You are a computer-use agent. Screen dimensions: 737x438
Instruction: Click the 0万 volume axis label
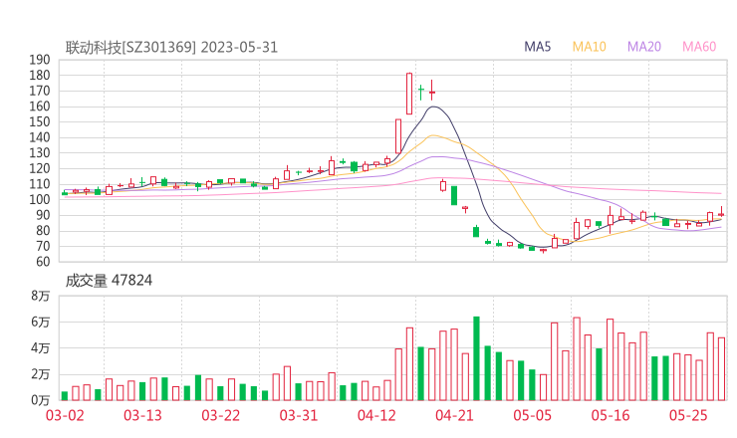point(41,400)
